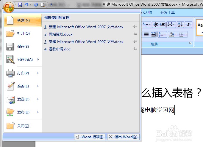Click the floppy disk save icon in menu

click(x=10, y=47)
